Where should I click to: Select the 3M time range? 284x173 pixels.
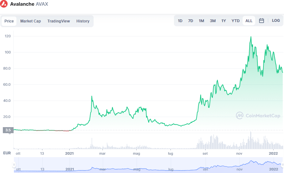pyautogui.click(x=213, y=21)
